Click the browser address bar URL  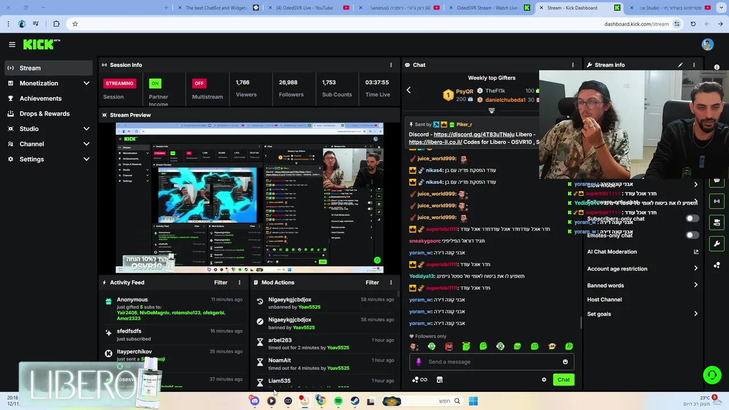click(636, 24)
